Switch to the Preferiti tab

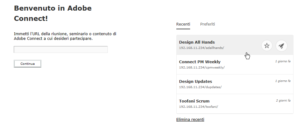click(207, 24)
